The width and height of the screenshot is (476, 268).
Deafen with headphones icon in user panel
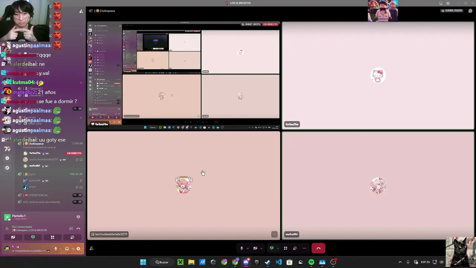click(67, 249)
